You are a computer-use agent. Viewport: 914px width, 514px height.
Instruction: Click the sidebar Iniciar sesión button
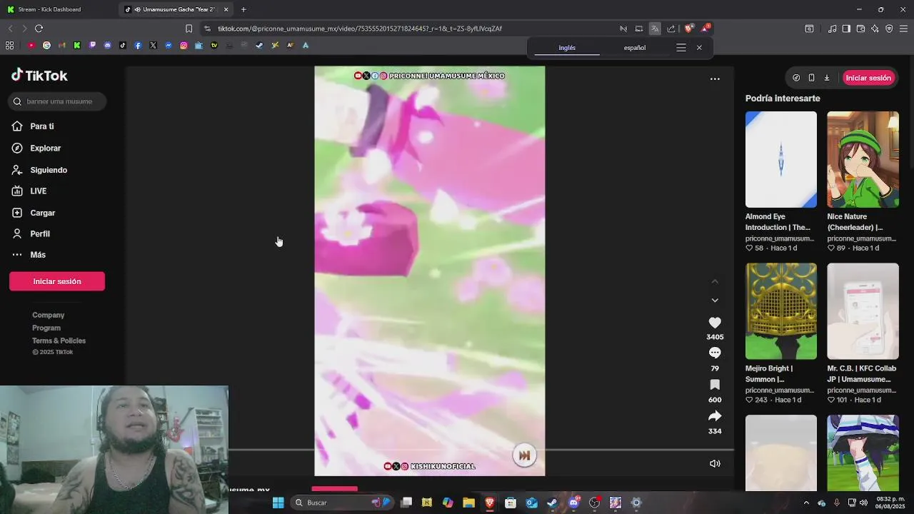(57, 281)
